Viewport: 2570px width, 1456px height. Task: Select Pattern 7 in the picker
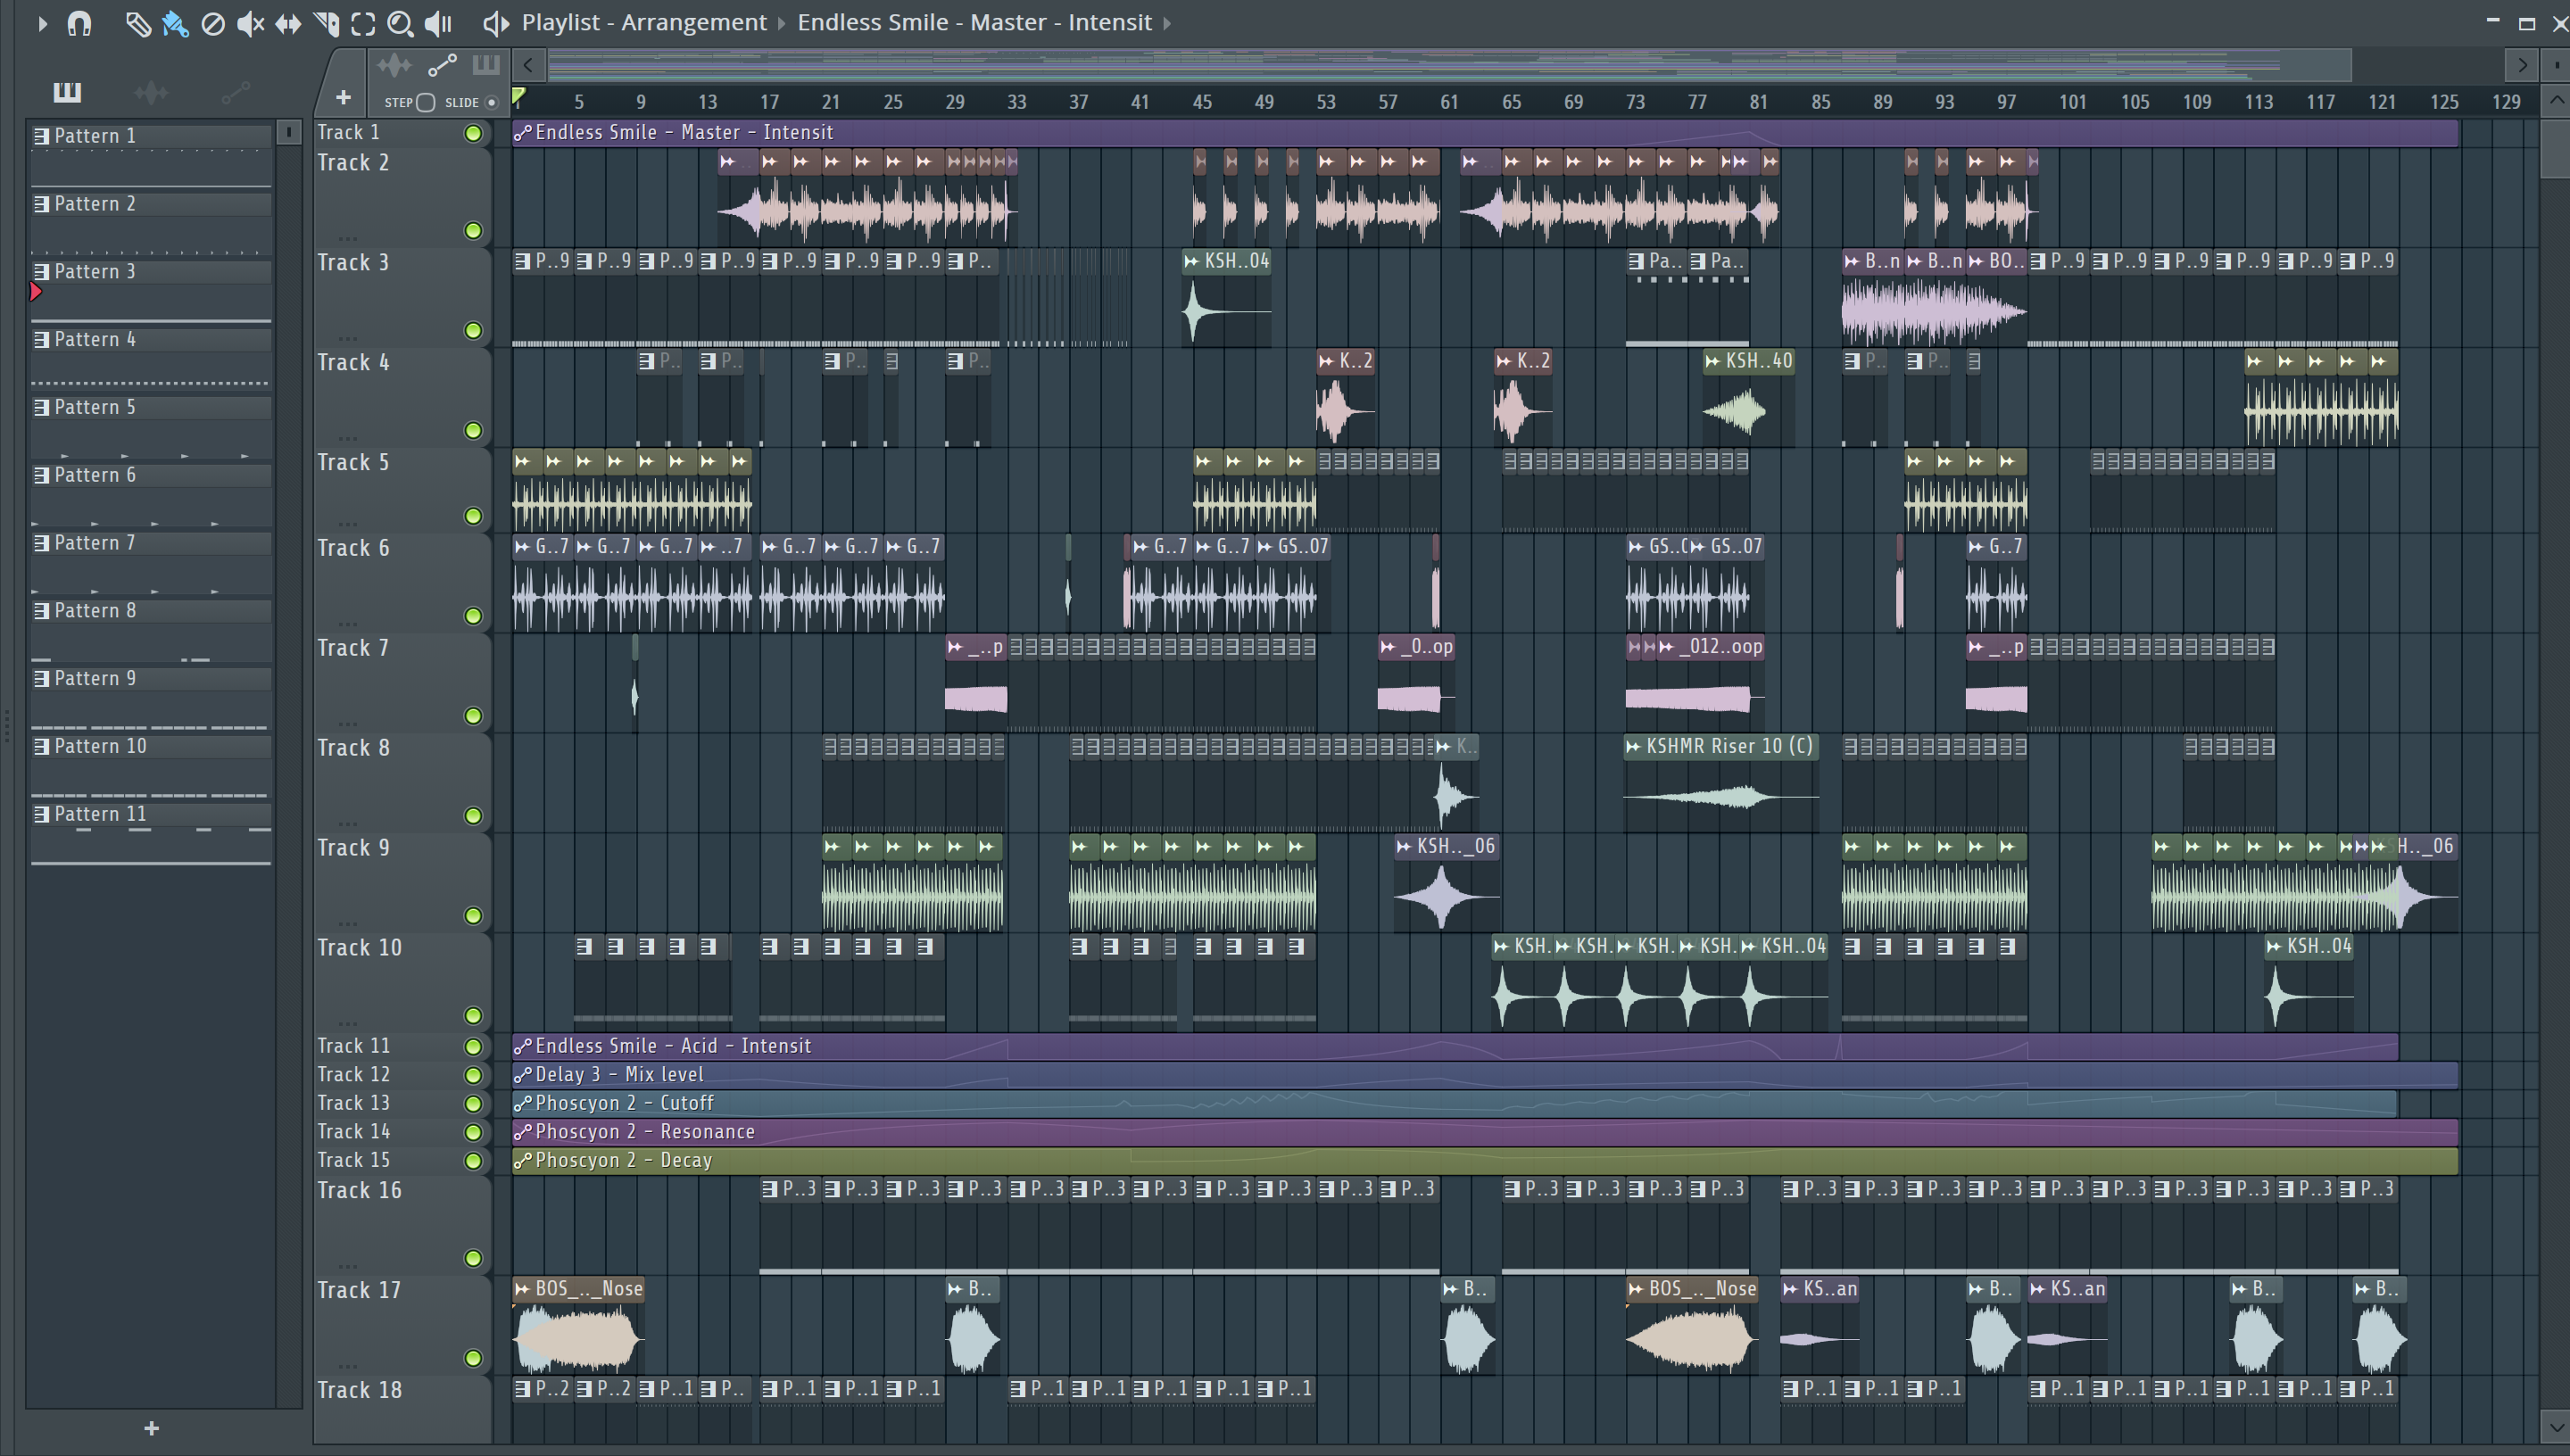[151, 543]
